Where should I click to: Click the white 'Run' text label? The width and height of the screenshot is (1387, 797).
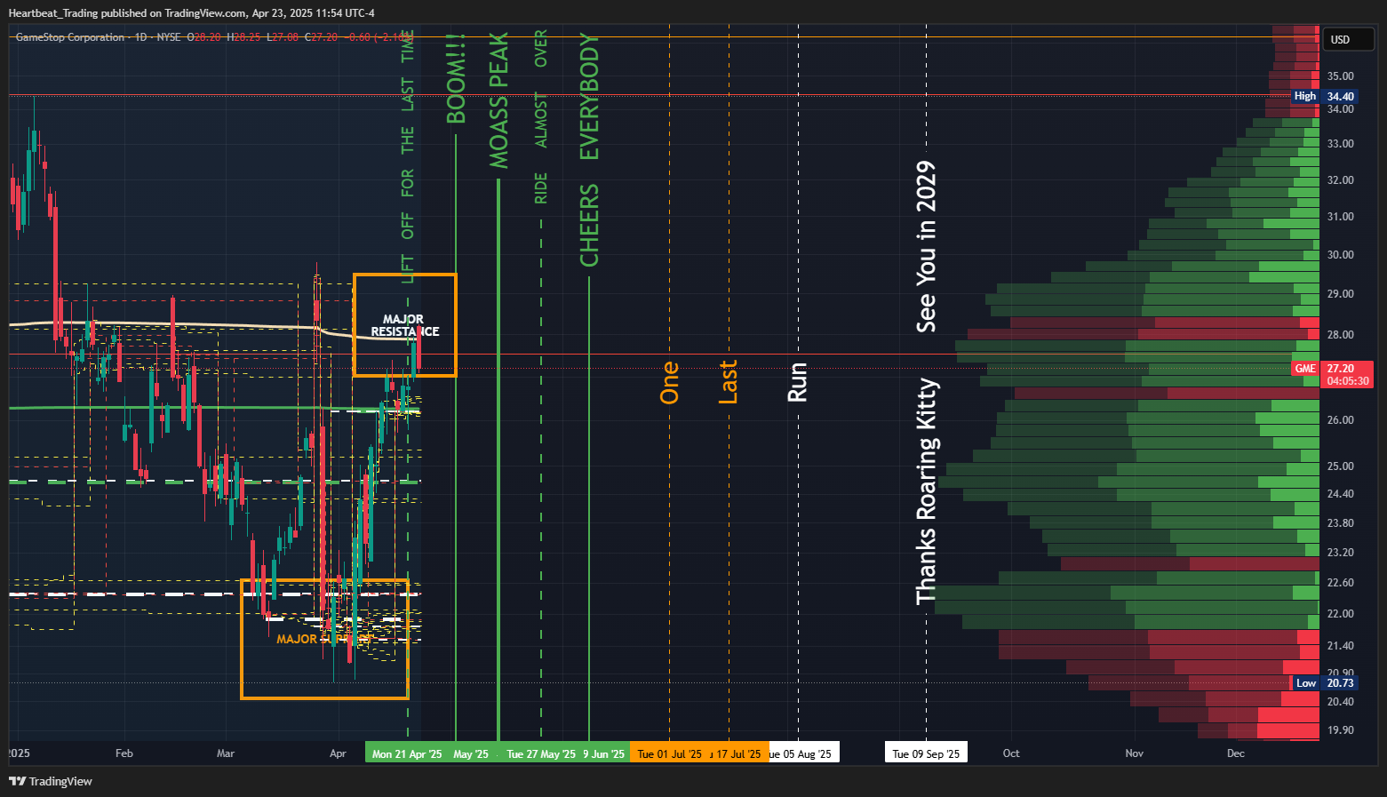[798, 382]
